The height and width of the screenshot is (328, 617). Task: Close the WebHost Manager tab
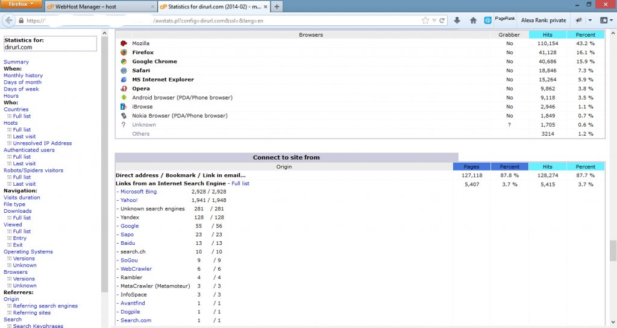(x=152, y=7)
